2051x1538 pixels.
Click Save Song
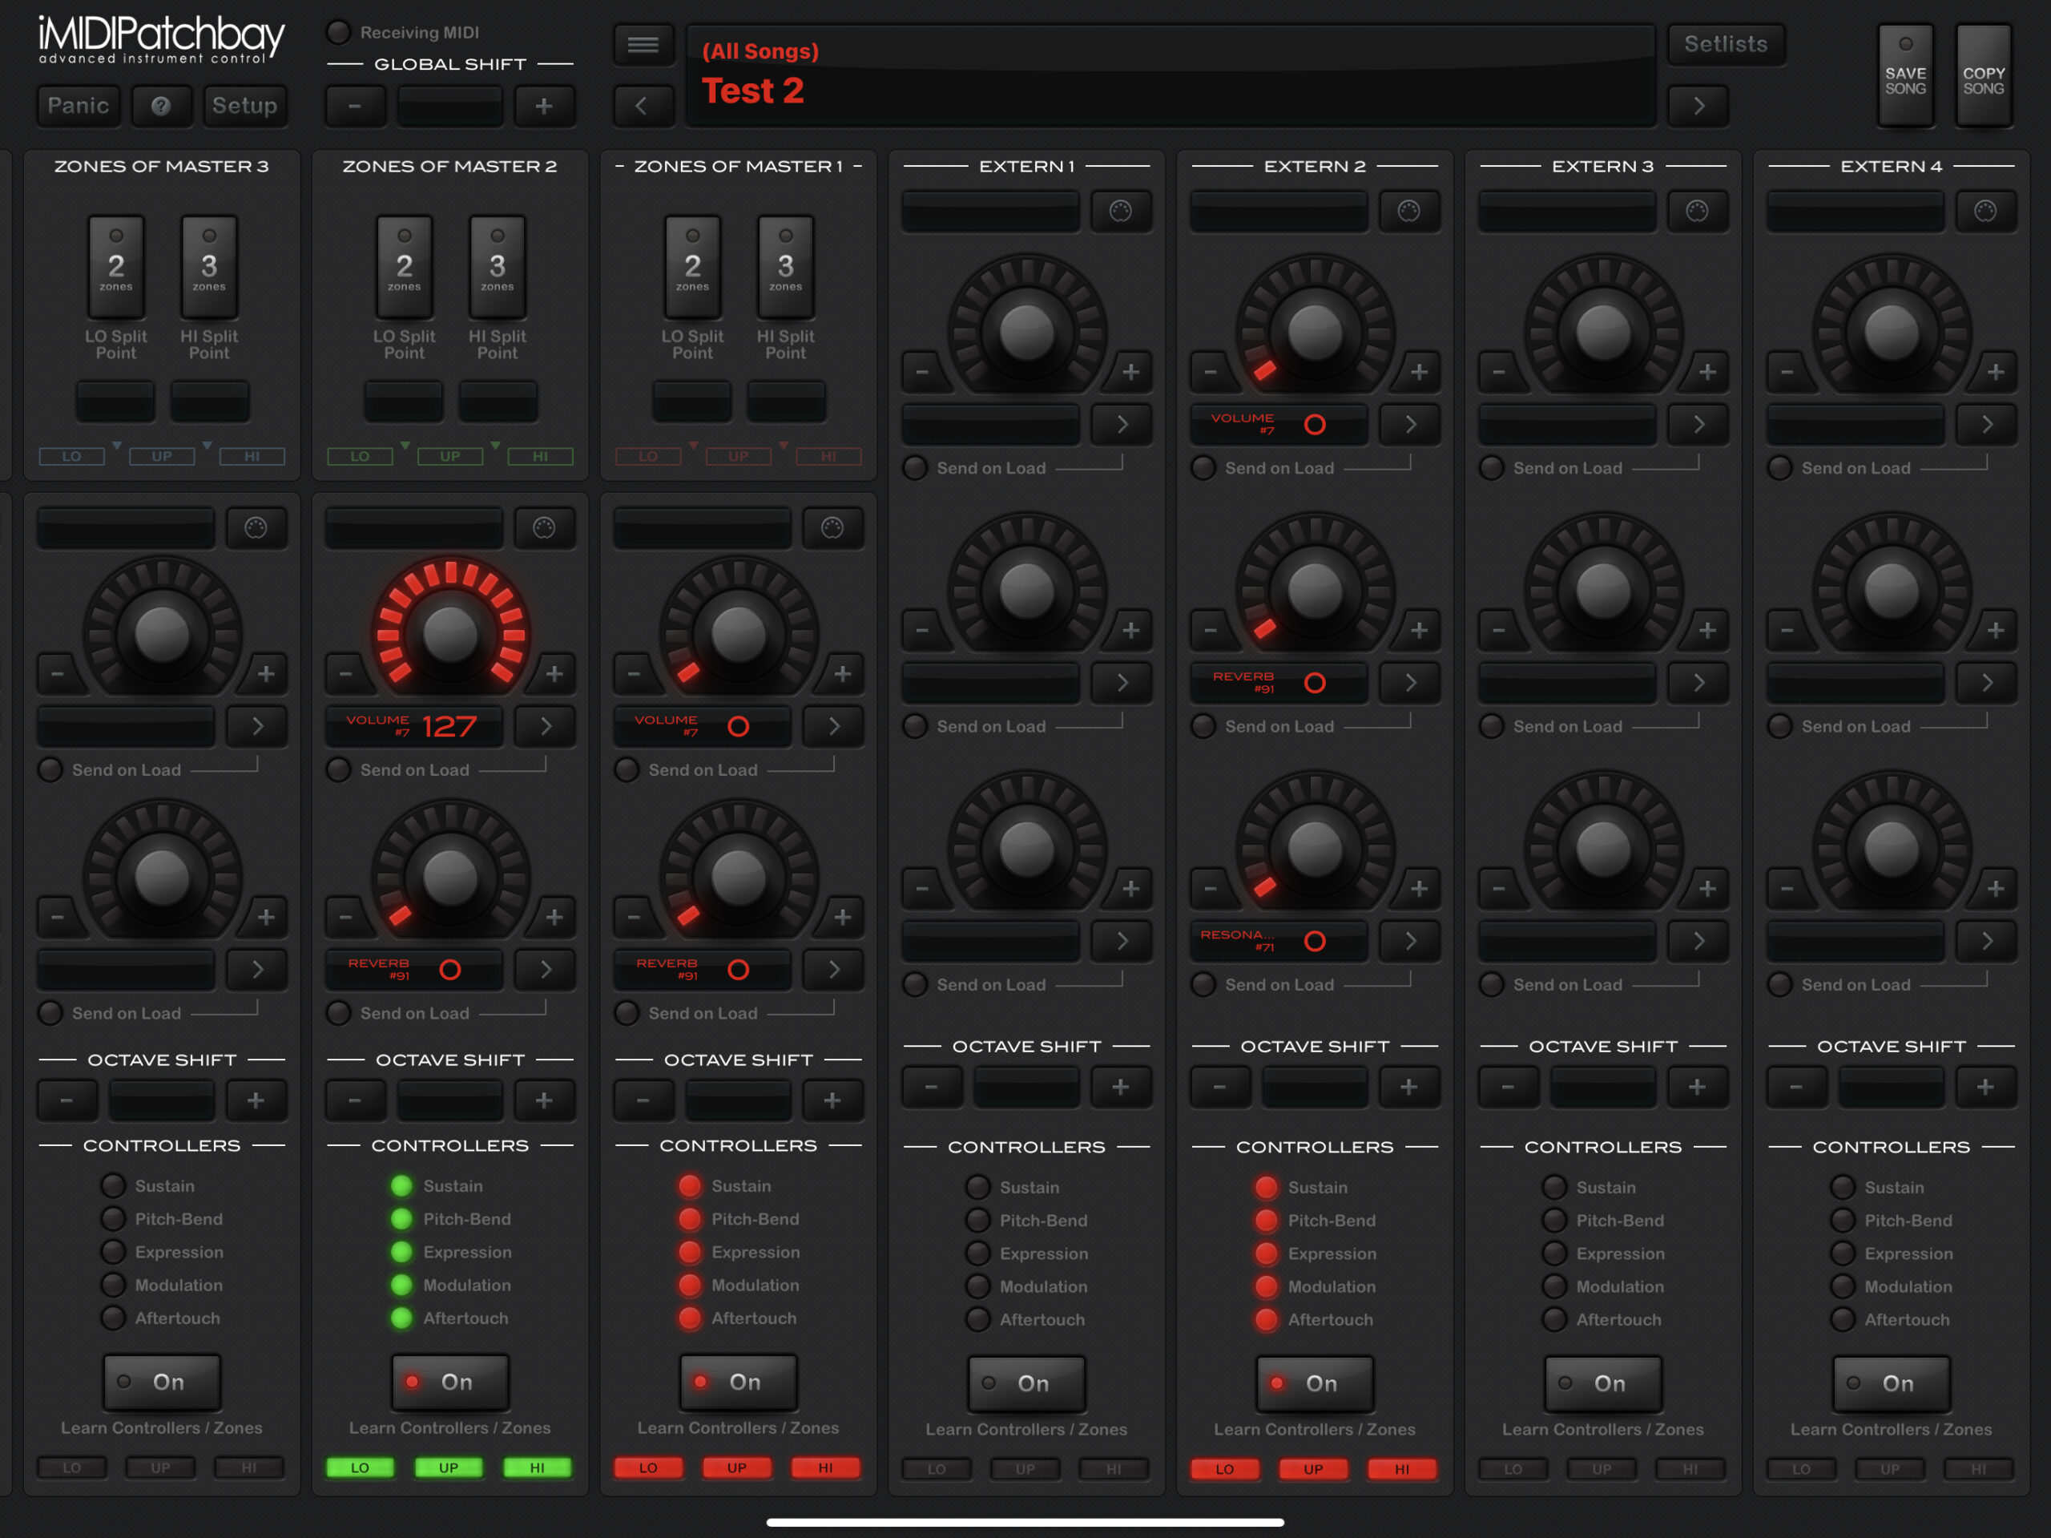[1905, 75]
